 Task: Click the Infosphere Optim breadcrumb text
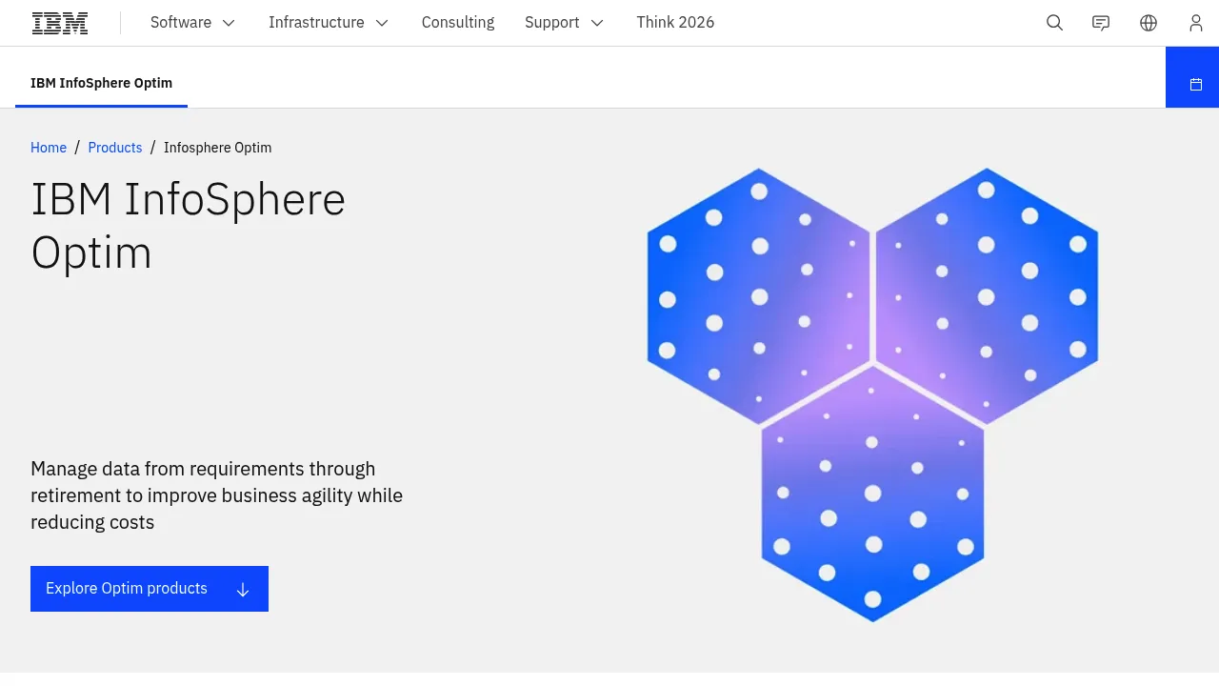coord(217,148)
